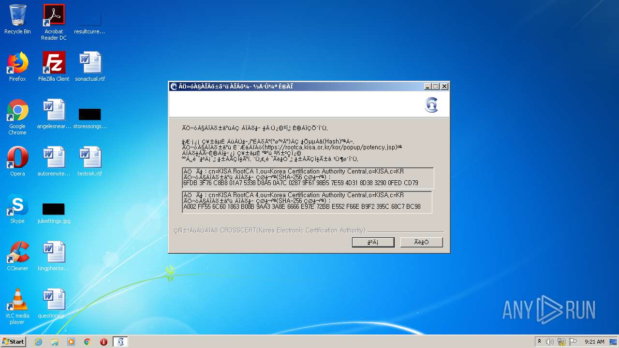Close the certificate dialog window
The image size is (619, 348).
(x=444, y=87)
